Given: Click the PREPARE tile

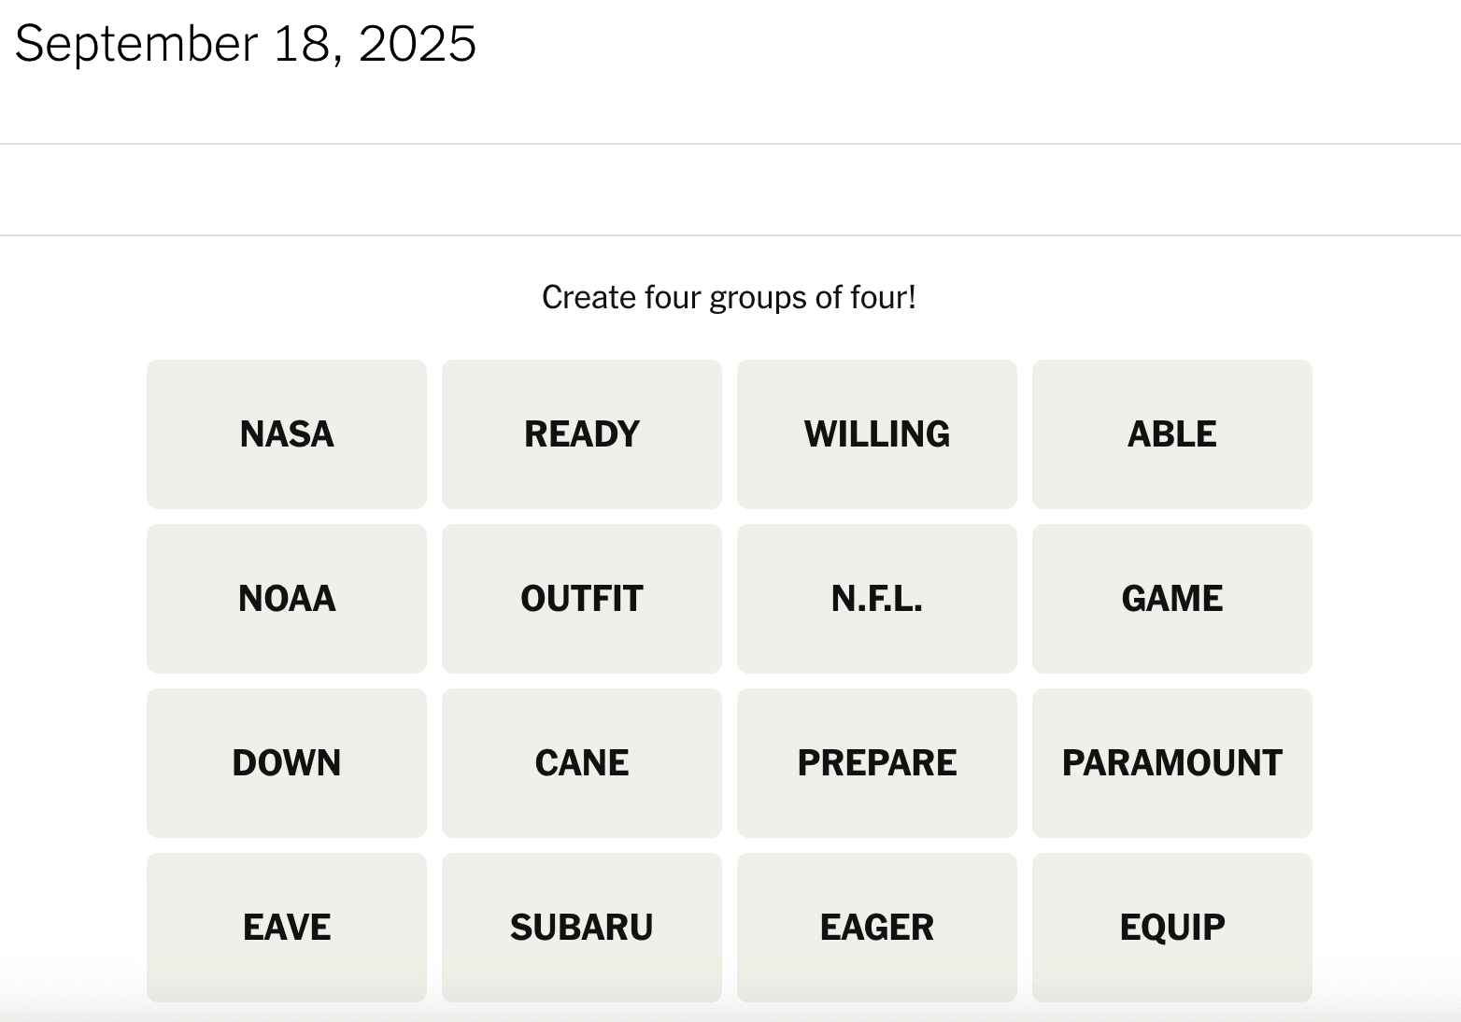Looking at the screenshot, I should [876, 762].
